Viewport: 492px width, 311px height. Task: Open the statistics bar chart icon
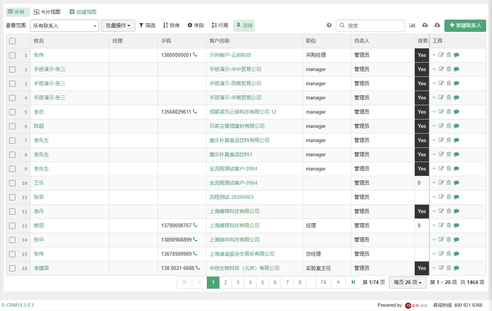coord(412,25)
